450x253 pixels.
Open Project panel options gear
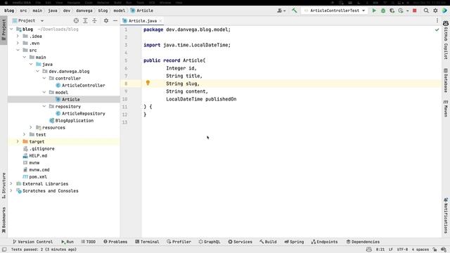click(106, 20)
